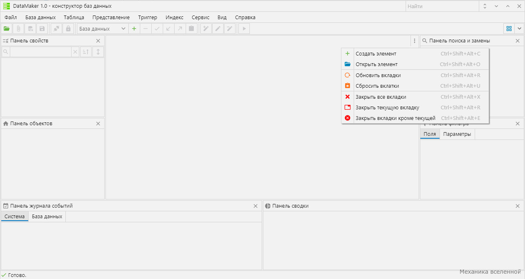Click the Панель объектов title text
This screenshot has width=525, height=279.
coord(31,124)
